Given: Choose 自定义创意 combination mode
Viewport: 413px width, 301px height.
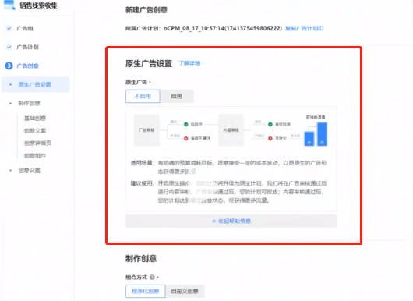Looking at the screenshot, I should [185, 291].
